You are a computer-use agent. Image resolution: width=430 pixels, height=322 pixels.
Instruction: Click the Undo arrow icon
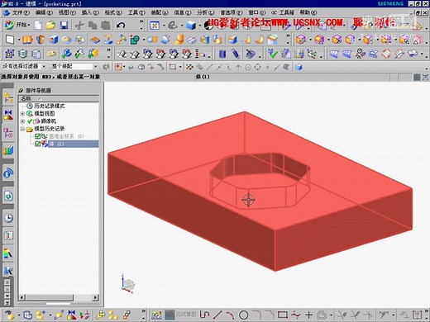(x=121, y=26)
